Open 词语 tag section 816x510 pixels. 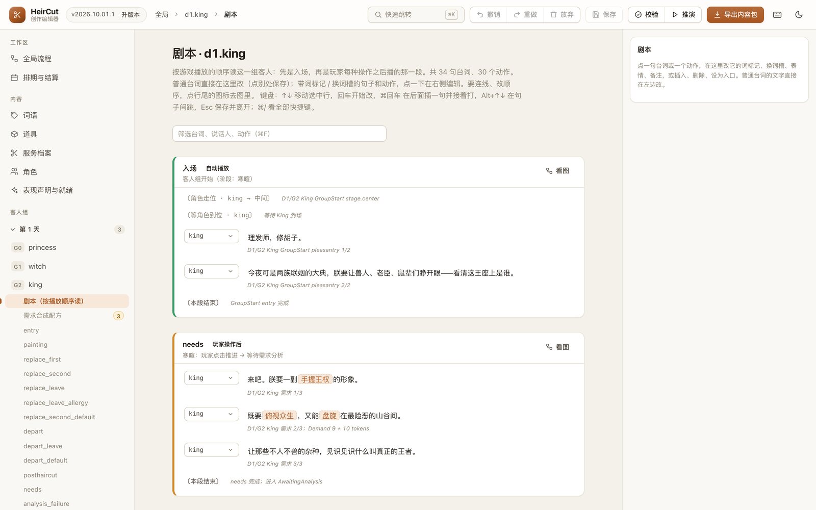point(67,115)
